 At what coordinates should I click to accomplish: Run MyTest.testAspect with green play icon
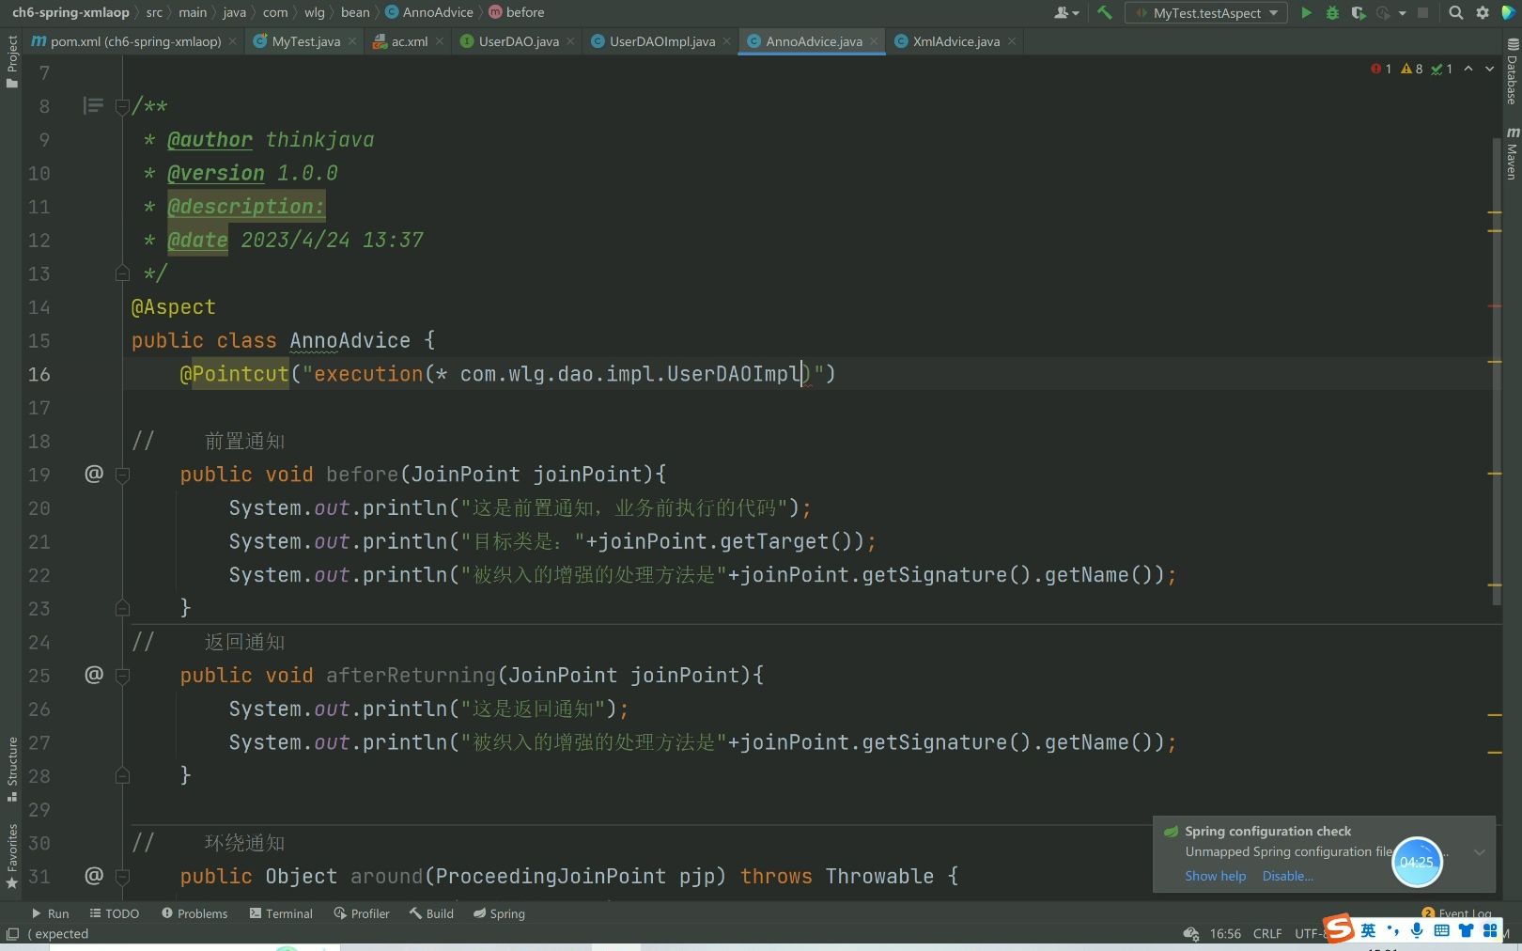[1306, 13]
